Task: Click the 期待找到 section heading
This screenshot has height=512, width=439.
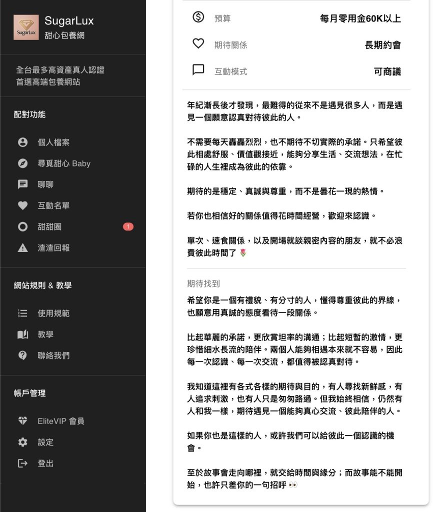Action: [203, 283]
